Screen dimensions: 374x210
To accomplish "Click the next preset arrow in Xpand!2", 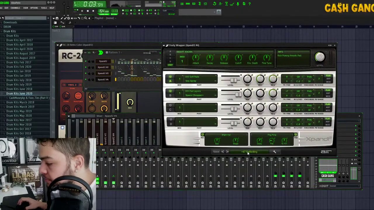I will tap(227, 151).
